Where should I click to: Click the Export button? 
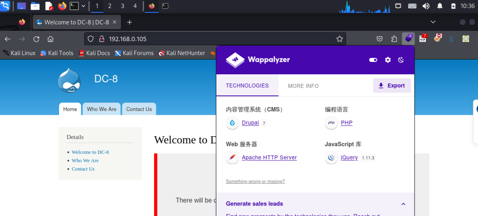(x=392, y=85)
